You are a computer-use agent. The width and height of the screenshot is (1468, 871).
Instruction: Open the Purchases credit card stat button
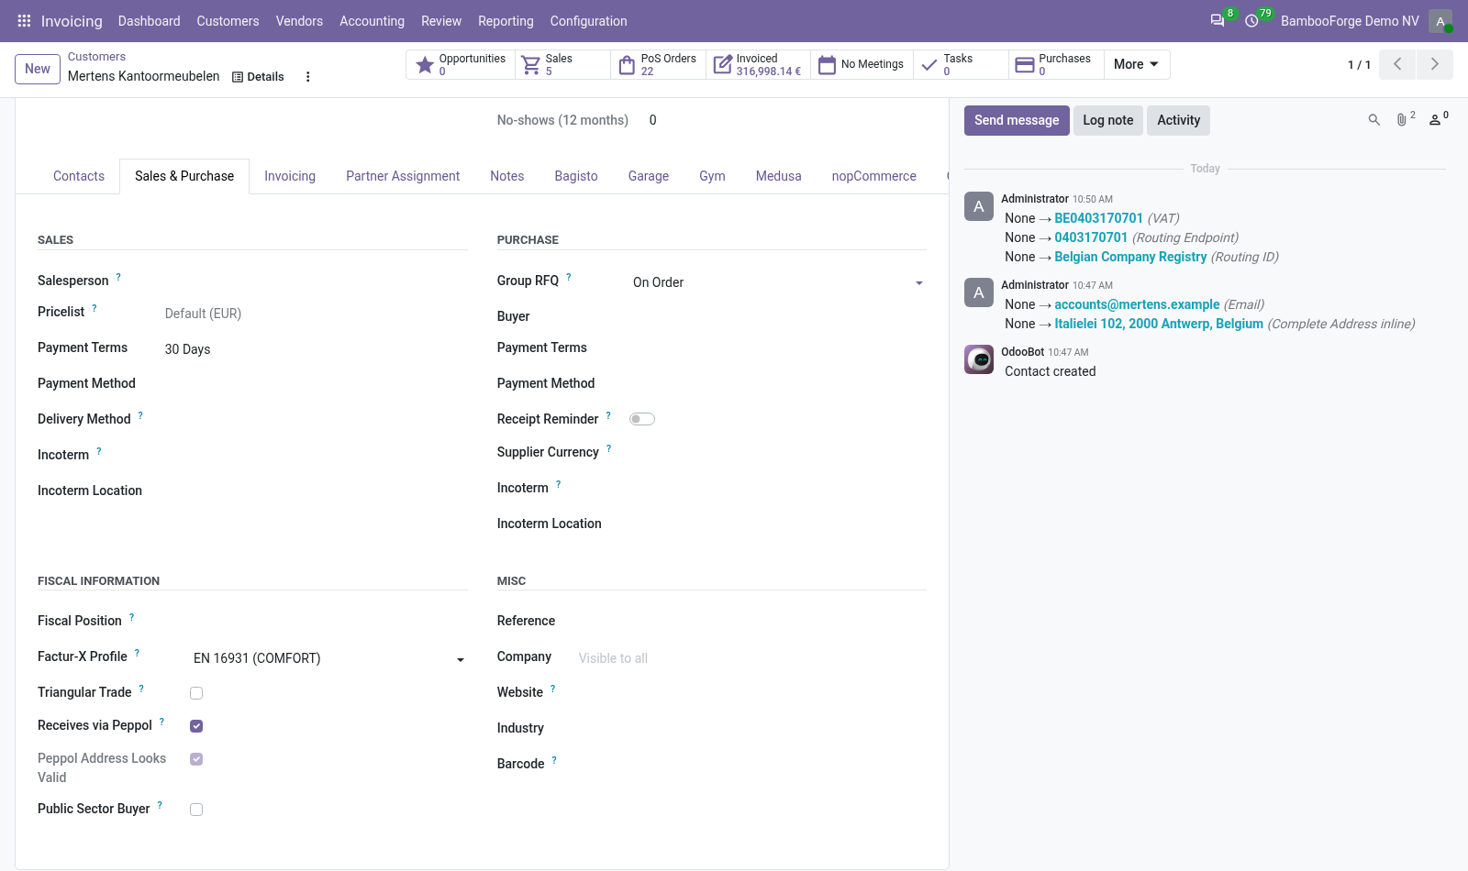[x=1056, y=64]
